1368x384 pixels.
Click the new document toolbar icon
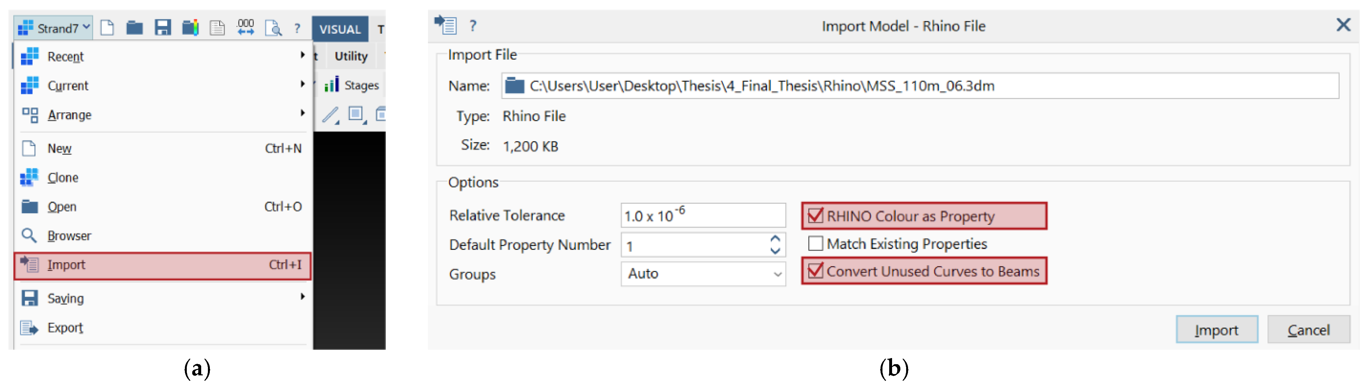pos(107,28)
